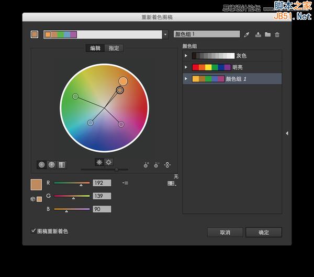Confirm with the 确定 button
The image size is (314, 277).
pyautogui.click(x=264, y=233)
